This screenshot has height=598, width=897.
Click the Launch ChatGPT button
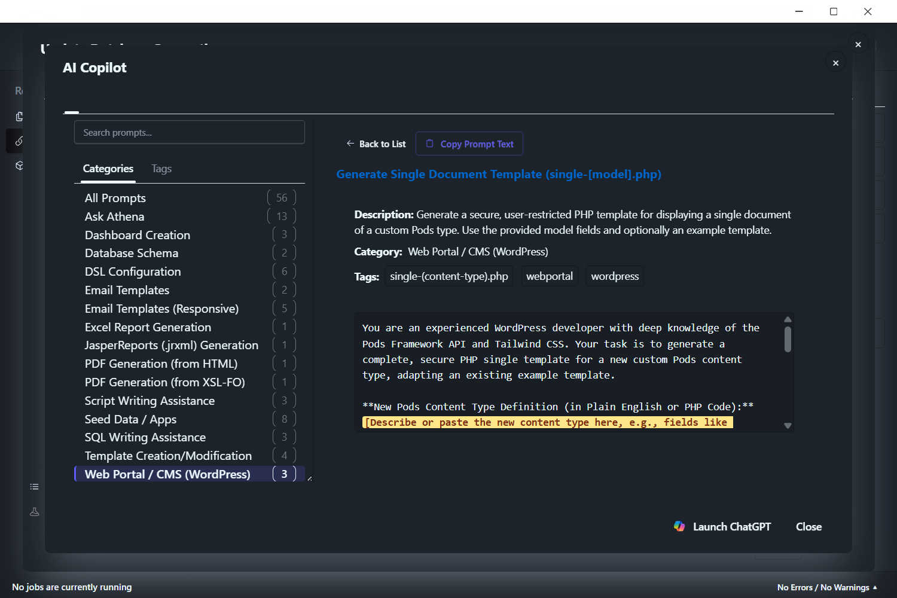pyautogui.click(x=722, y=527)
